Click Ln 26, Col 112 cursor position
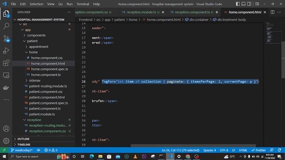Image resolution: width=285 pixels, height=160 pixels. tap(180, 150)
